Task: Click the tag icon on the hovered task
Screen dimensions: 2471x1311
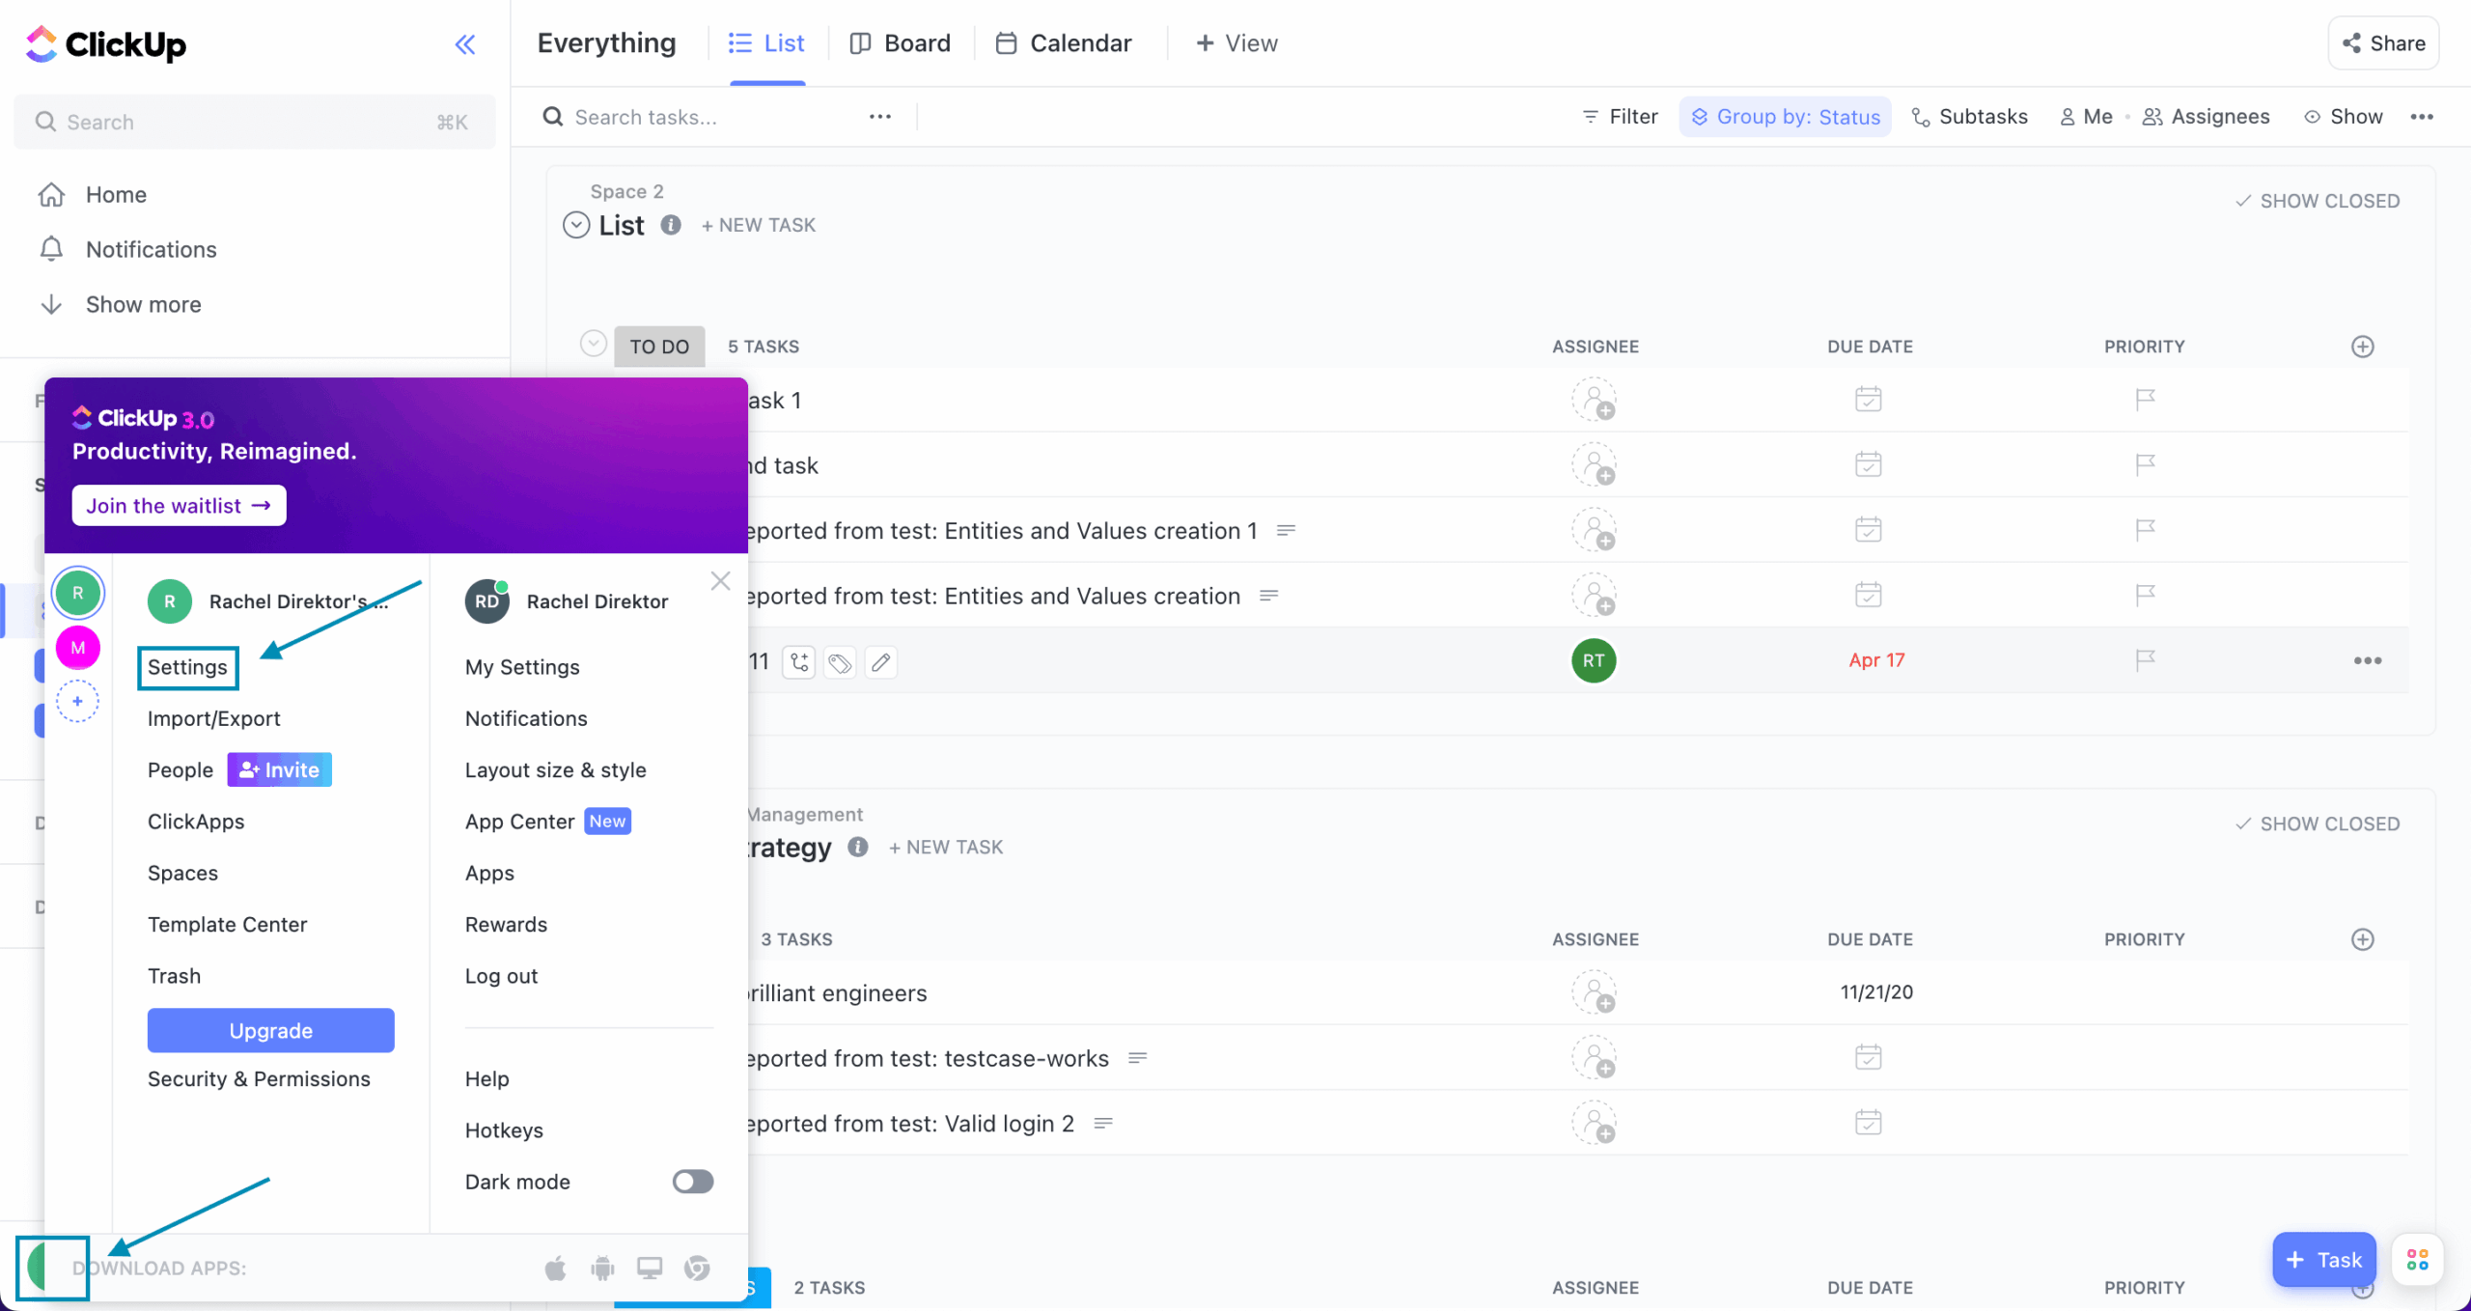Action: (841, 662)
